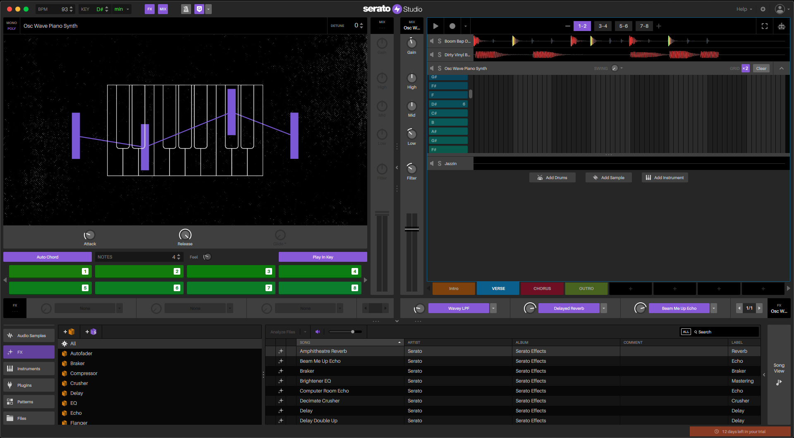Open the key scale min dropdown
The height and width of the screenshot is (438, 794).
[x=122, y=9]
